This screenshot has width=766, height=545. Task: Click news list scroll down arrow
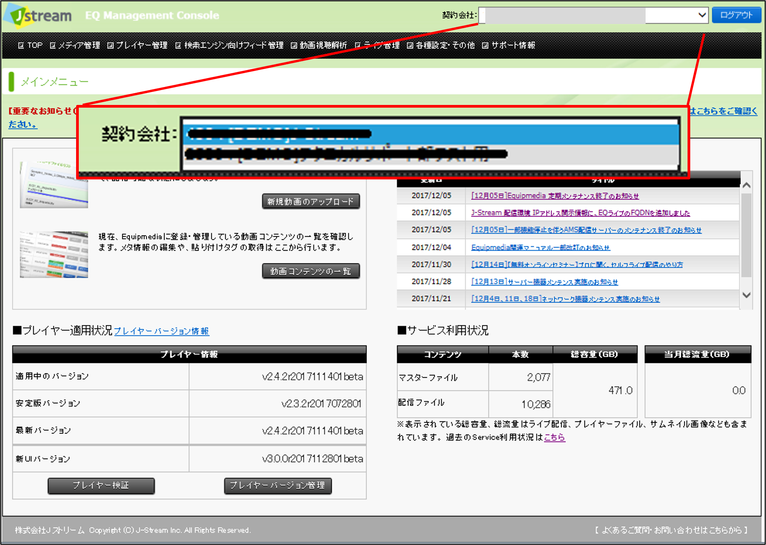746,295
